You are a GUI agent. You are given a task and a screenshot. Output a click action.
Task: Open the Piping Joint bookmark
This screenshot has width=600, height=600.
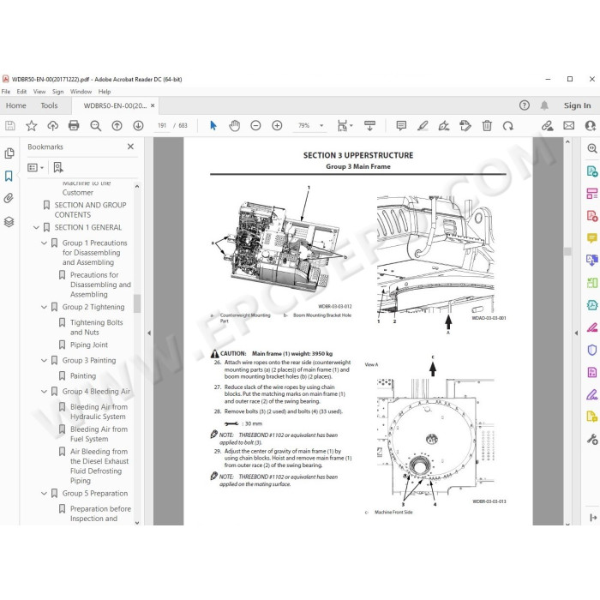point(89,345)
